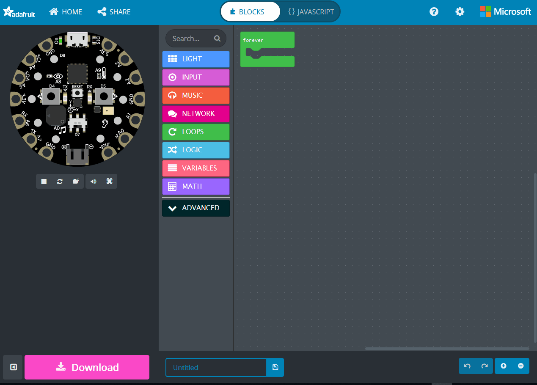
Task: Switch to the JavaScript editor view
Action: [311, 12]
